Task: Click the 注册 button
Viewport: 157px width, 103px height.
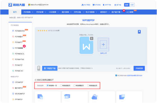Action: [132, 5]
